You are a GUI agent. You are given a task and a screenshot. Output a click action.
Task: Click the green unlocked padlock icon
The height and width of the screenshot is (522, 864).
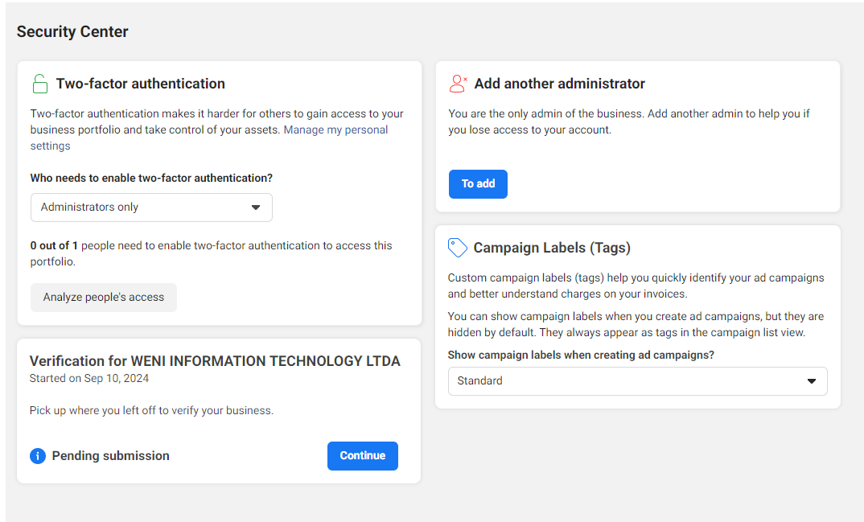tap(39, 84)
